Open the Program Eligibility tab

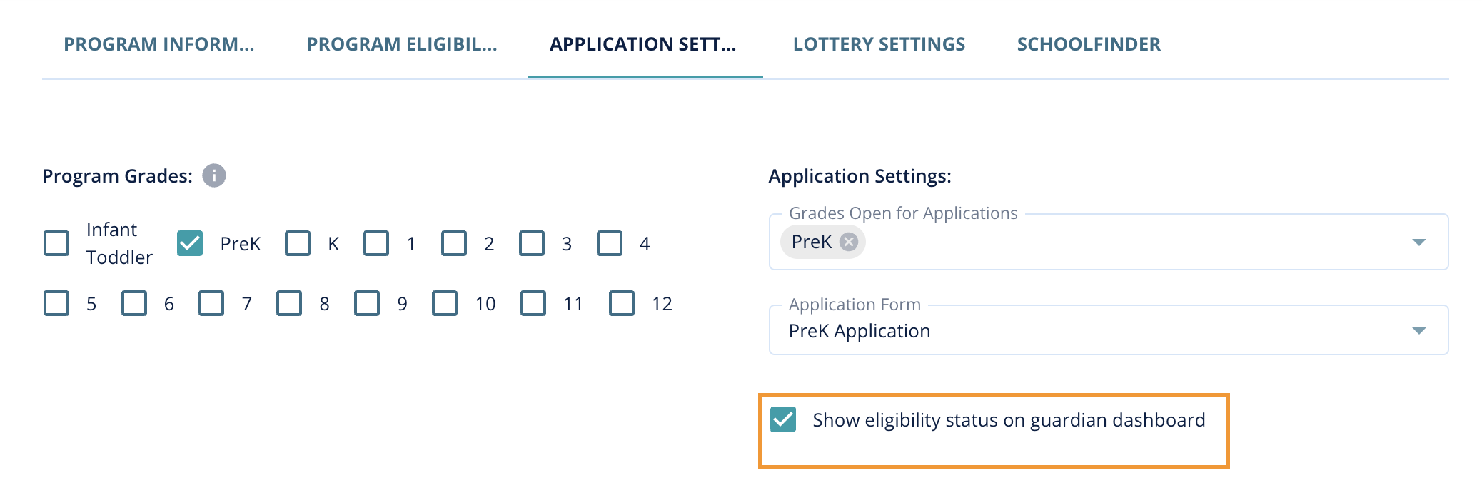pos(402,44)
